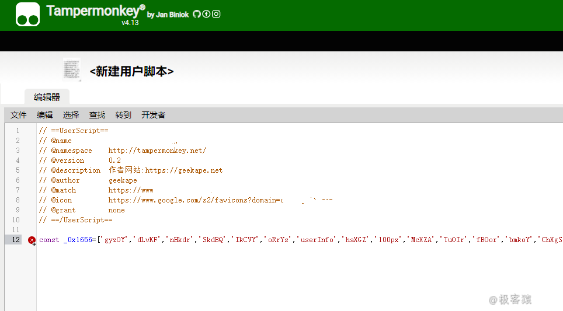Open Jan Biniok's GitHub icon link

tap(196, 14)
